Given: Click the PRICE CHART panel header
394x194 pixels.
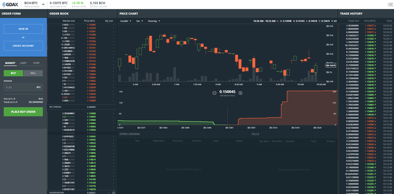Looking at the screenshot, I should tap(128, 13).
